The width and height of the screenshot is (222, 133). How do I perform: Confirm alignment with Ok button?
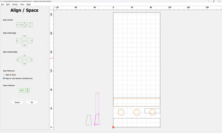[32, 102]
